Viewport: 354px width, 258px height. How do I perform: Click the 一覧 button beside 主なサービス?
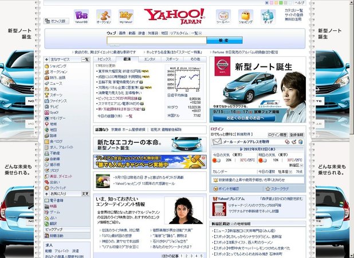[85, 60]
